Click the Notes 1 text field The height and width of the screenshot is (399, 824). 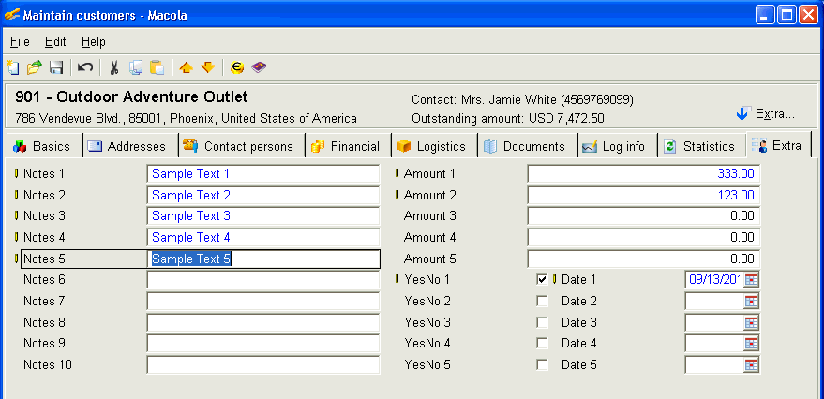263,174
